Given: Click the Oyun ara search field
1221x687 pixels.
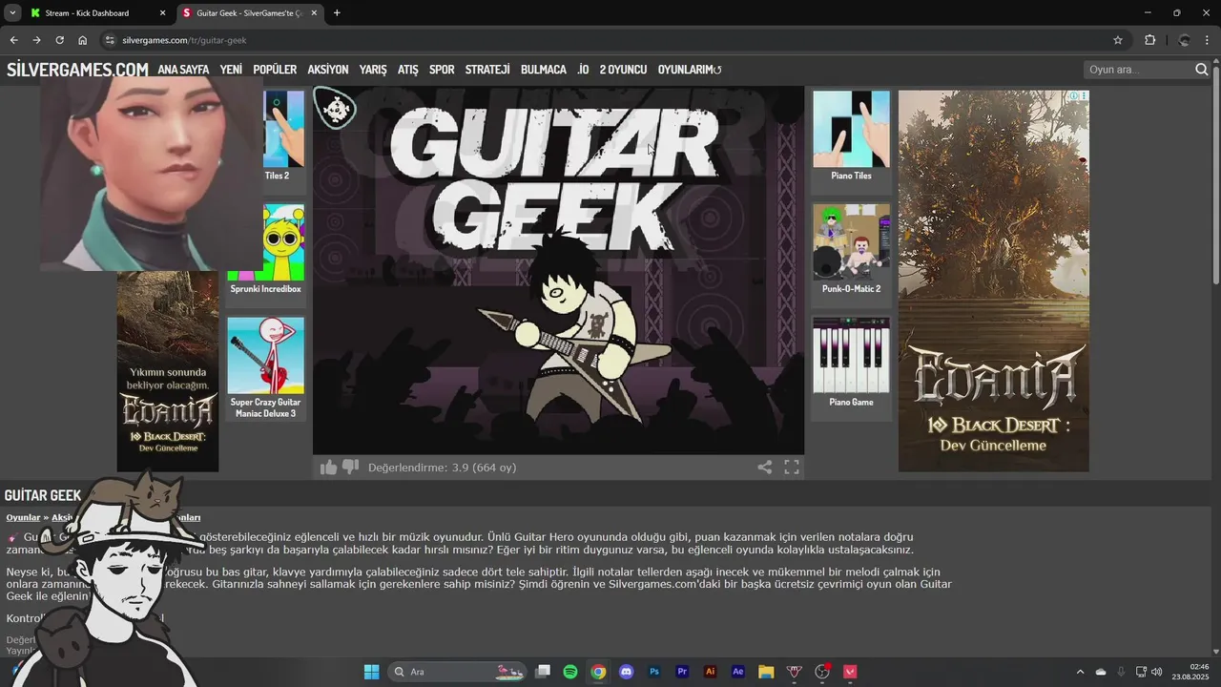Looking at the screenshot, I should coord(1138,70).
